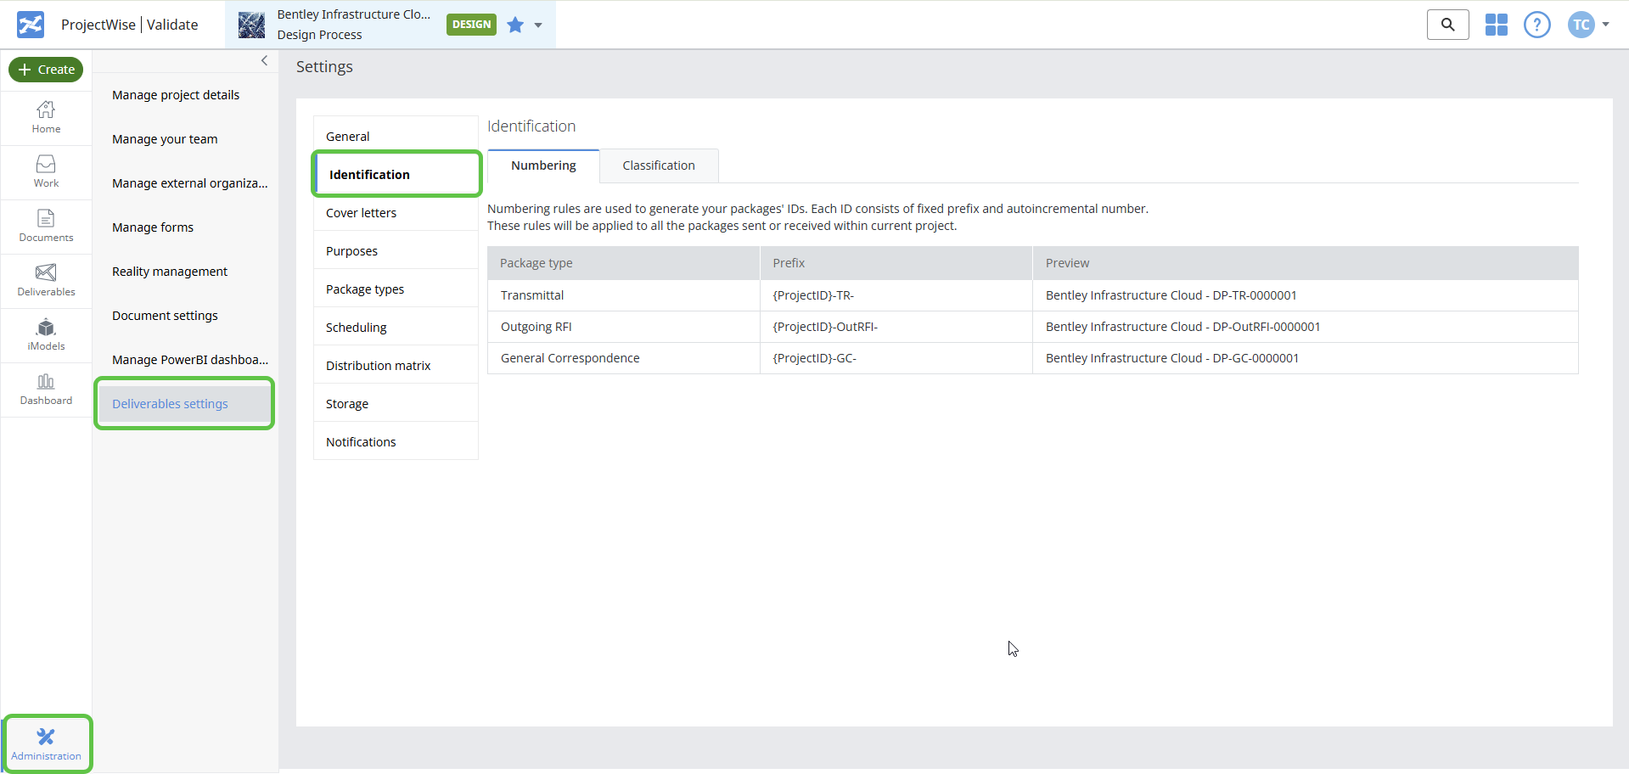Open the Distribution matrix settings

(x=379, y=365)
